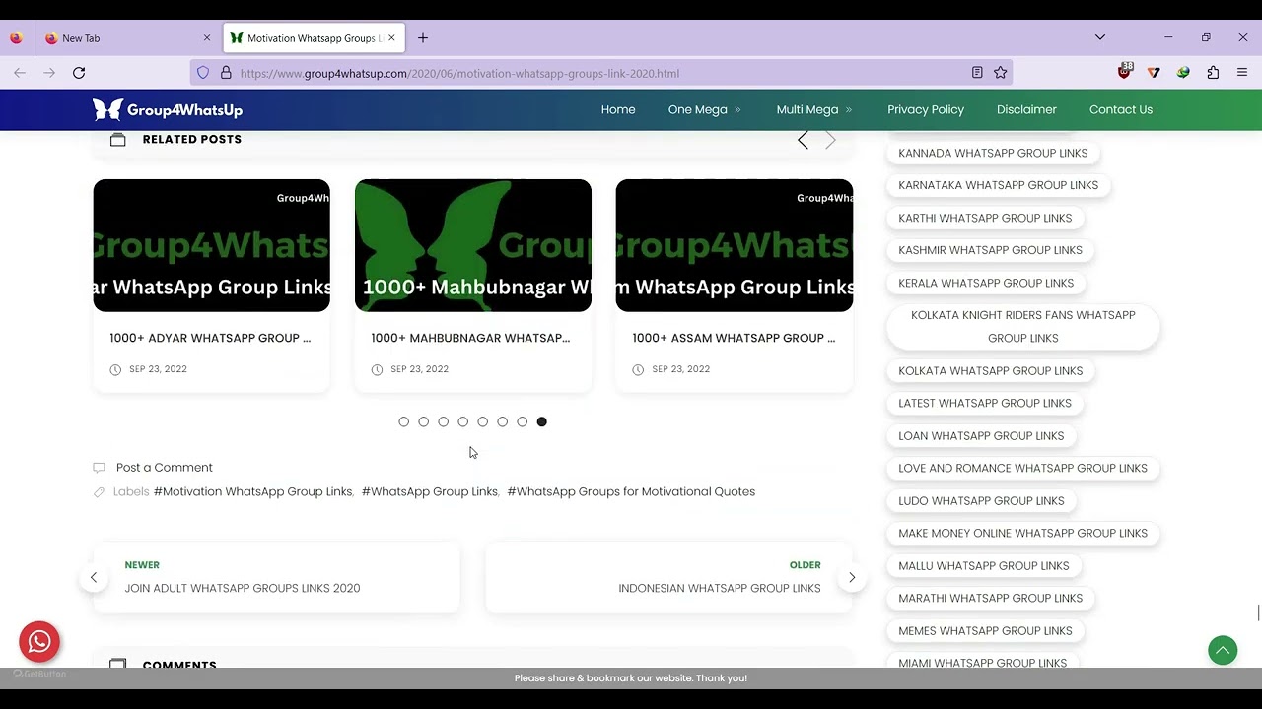The height and width of the screenshot is (709, 1262).
Task: Open Love and Romance WhatsApp Group Links tag
Action: 1022,468
